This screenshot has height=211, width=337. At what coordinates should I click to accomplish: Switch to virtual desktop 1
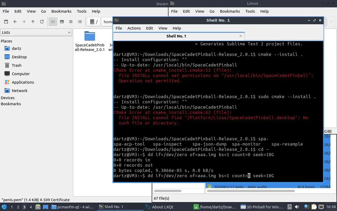12,207
